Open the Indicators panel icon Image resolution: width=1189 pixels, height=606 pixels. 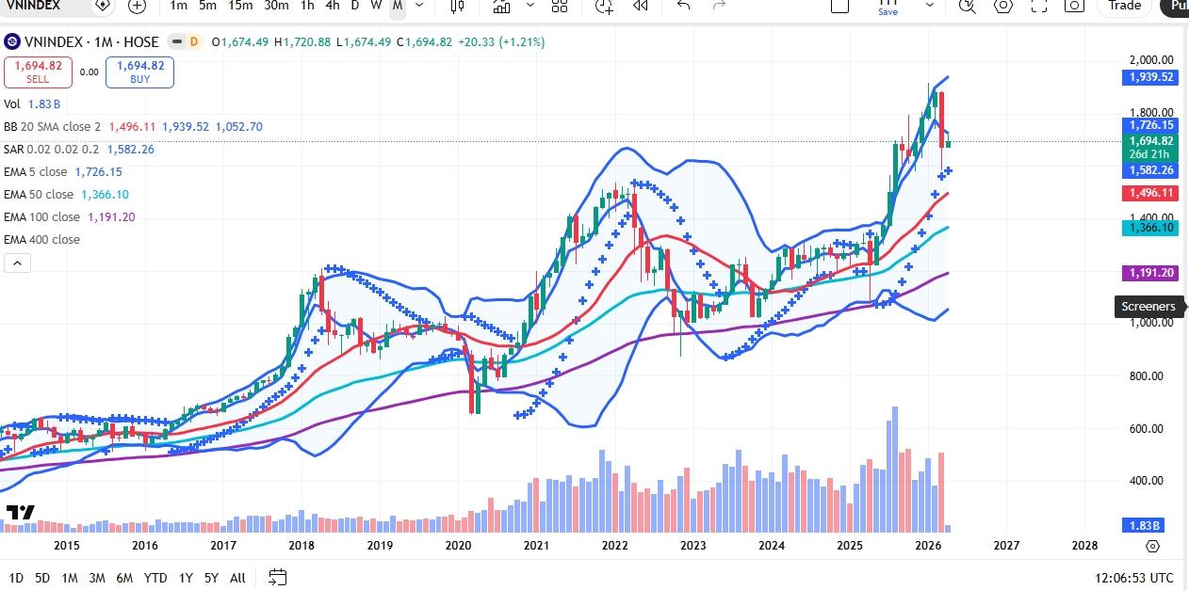click(x=501, y=6)
